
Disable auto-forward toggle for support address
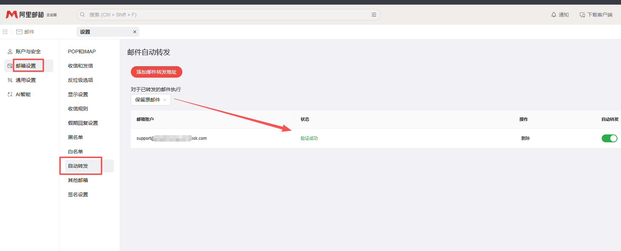pyautogui.click(x=609, y=138)
